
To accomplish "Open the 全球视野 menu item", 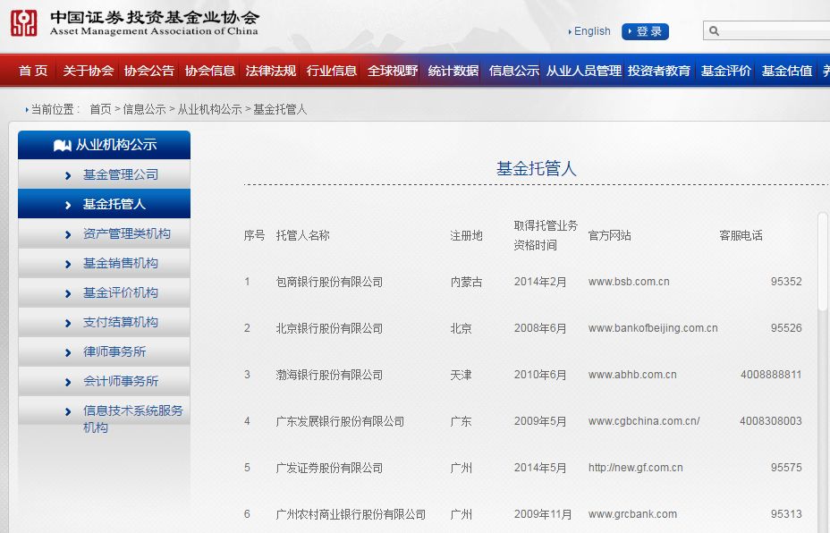I will click(393, 71).
